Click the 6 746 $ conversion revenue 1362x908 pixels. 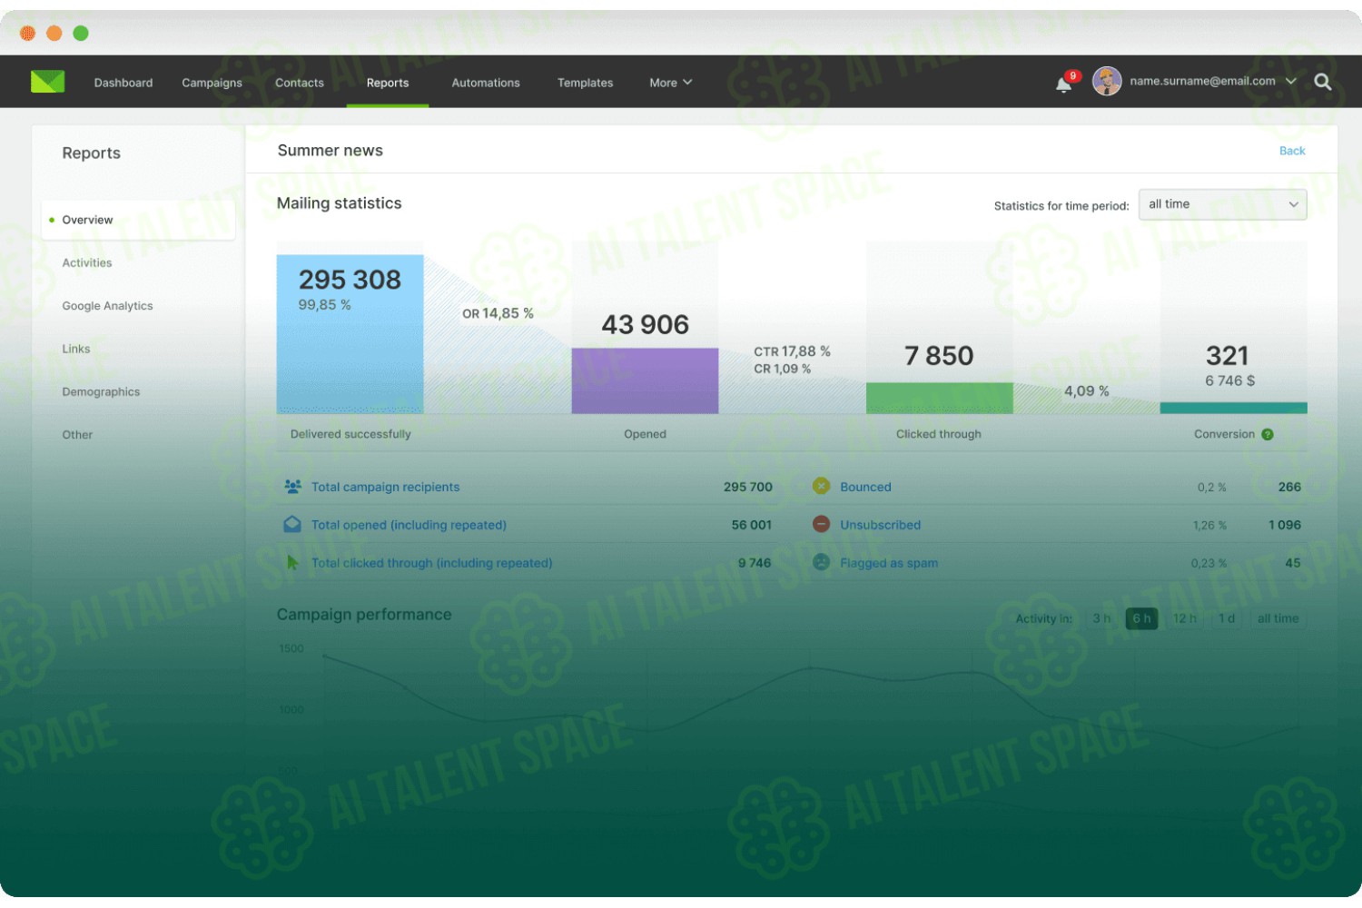pyautogui.click(x=1229, y=381)
